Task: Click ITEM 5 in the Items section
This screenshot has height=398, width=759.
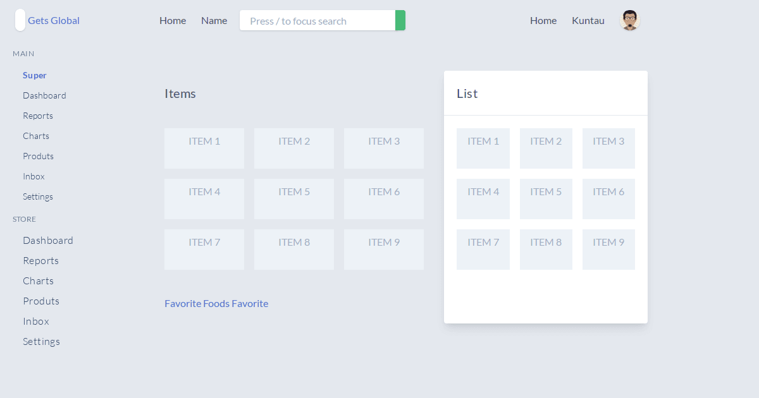Action: (x=293, y=198)
